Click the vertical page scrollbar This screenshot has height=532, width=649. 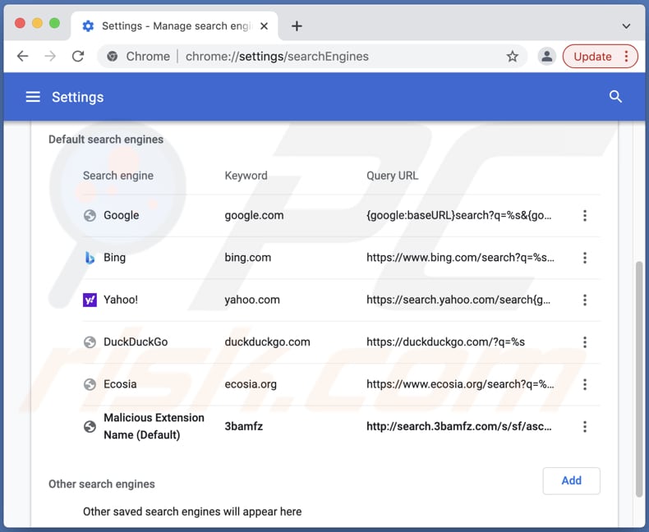click(x=639, y=378)
